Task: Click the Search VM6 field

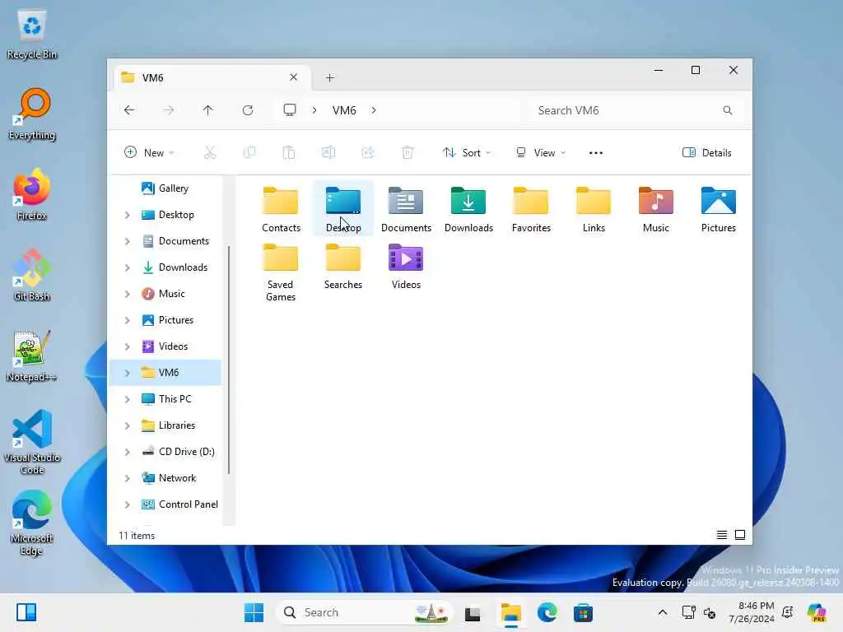Action: coord(636,110)
